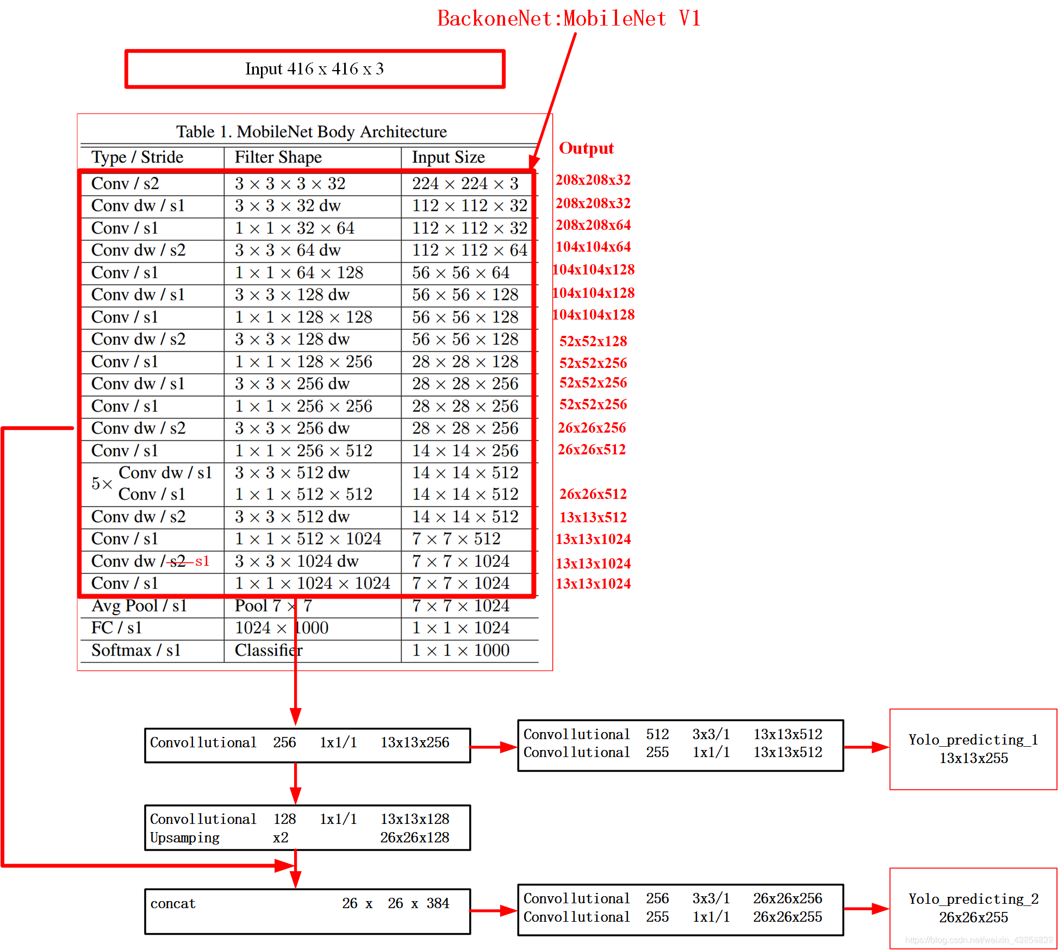Click the '5×' repeat marker in the table
Viewport: 1058px width, 950px height.
coord(102,483)
